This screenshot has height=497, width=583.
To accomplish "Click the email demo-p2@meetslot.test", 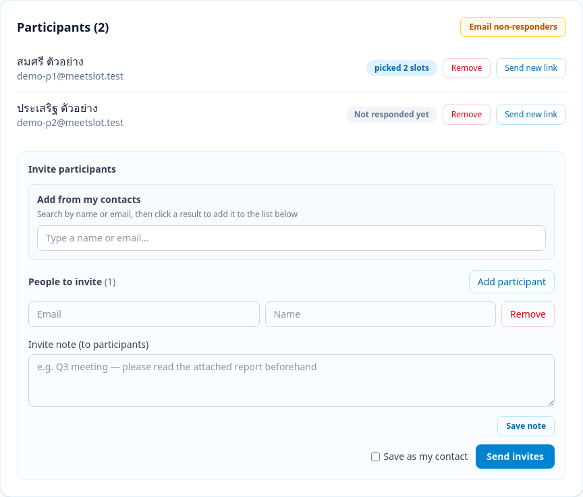I will click(x=70, y=123).
